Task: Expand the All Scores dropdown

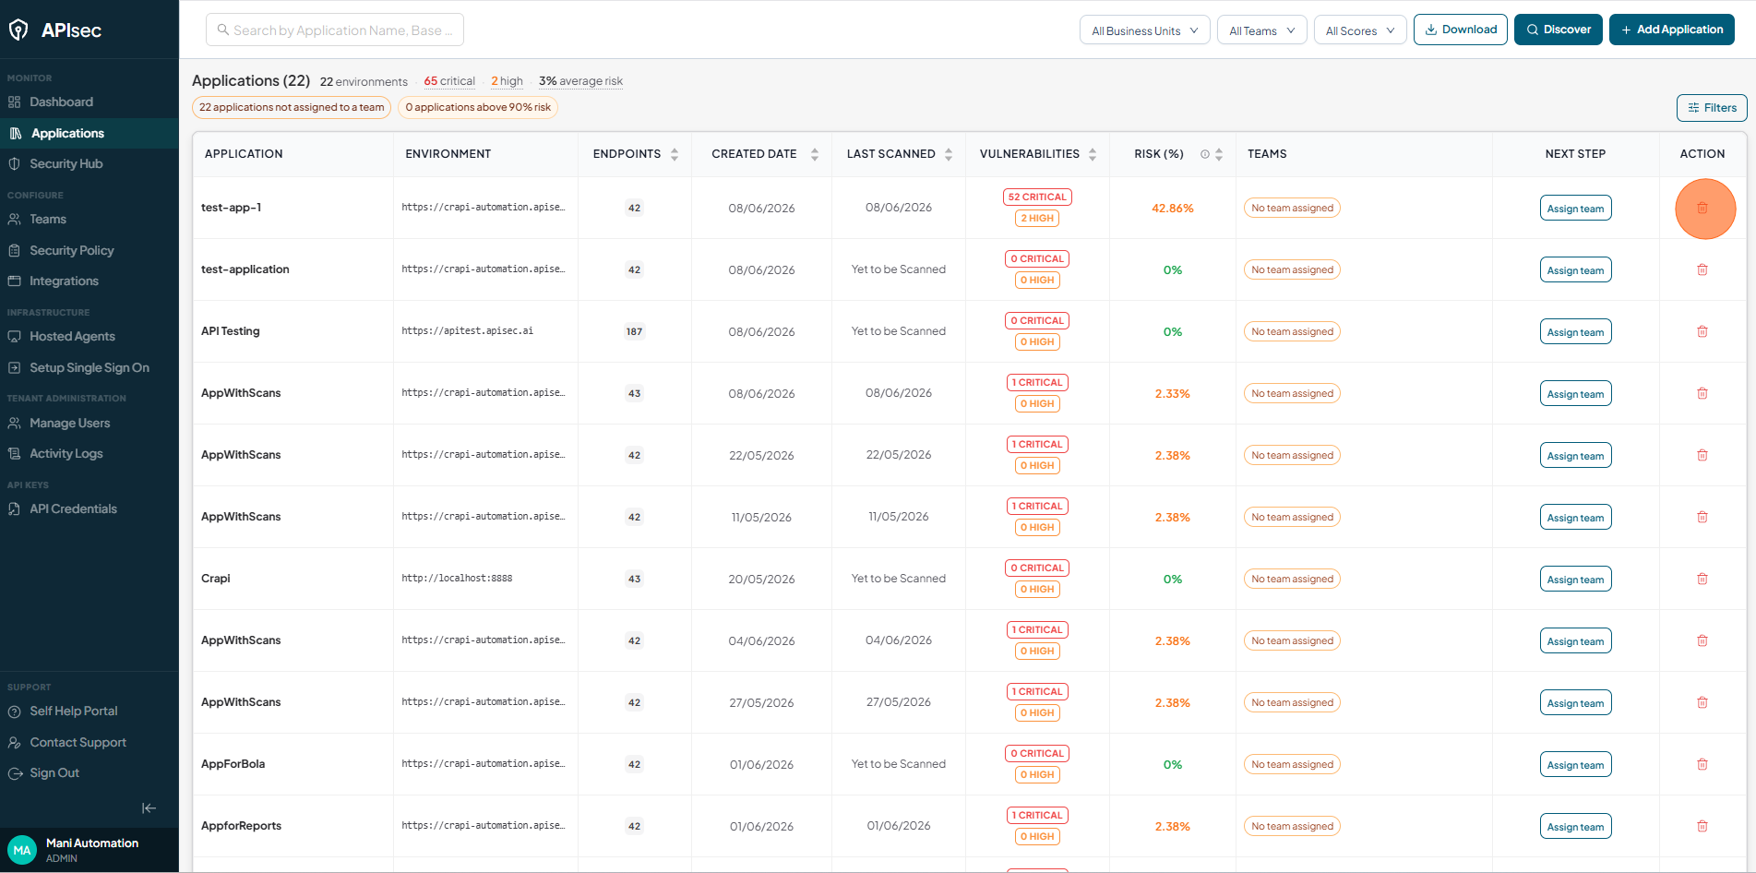Action: pyautogui.click(x=1360, y=30)
